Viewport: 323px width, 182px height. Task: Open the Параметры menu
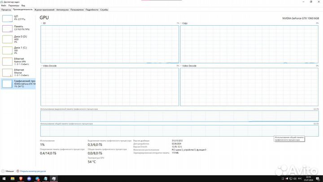click(13, 5)
